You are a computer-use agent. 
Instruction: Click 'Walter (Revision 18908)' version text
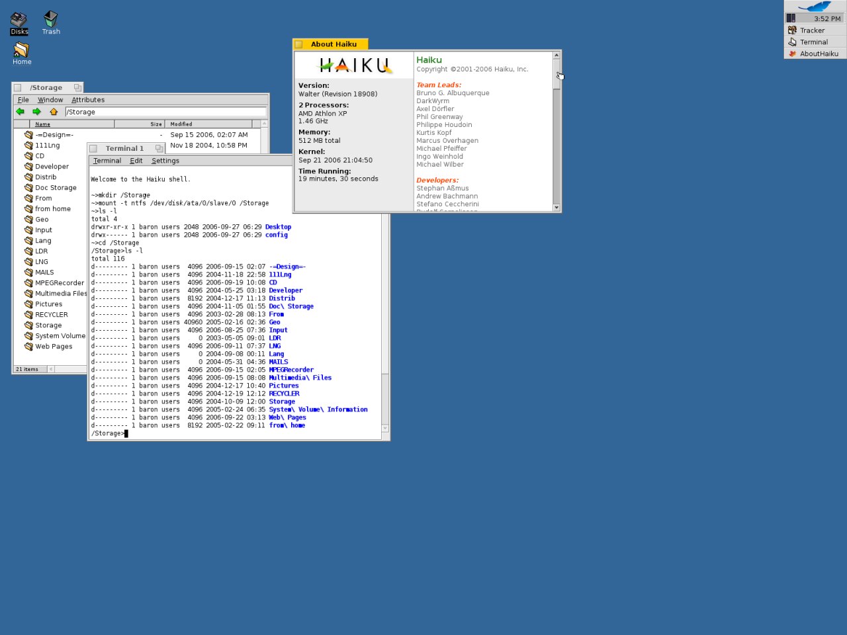(337, 94)
